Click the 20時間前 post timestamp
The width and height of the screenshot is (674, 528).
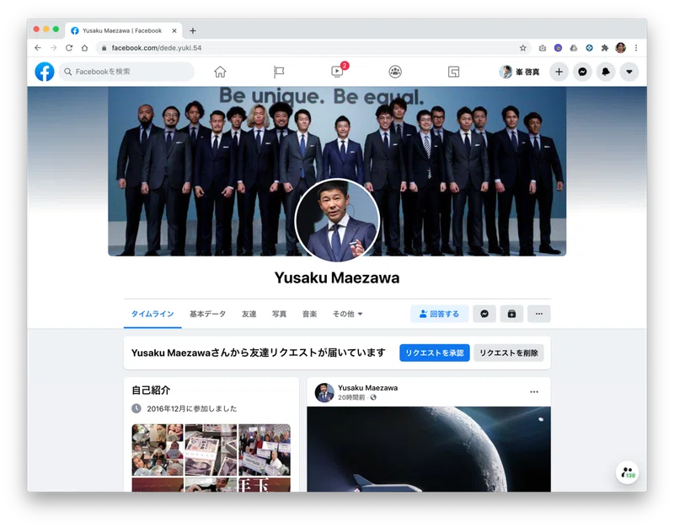pos(351,397)
